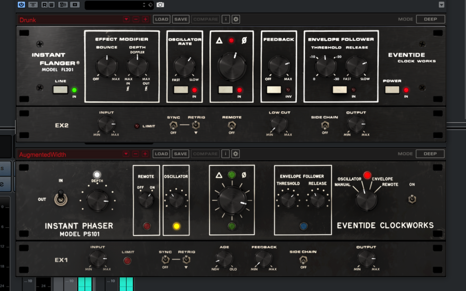Click LOAD in the Instant Phaser bar
Screen dimensions: 466x291
point(161,154)
